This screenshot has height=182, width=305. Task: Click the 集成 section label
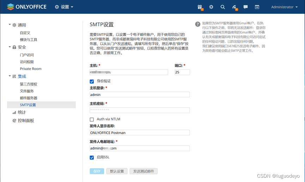pyautogui.click(x=22, y=76)
